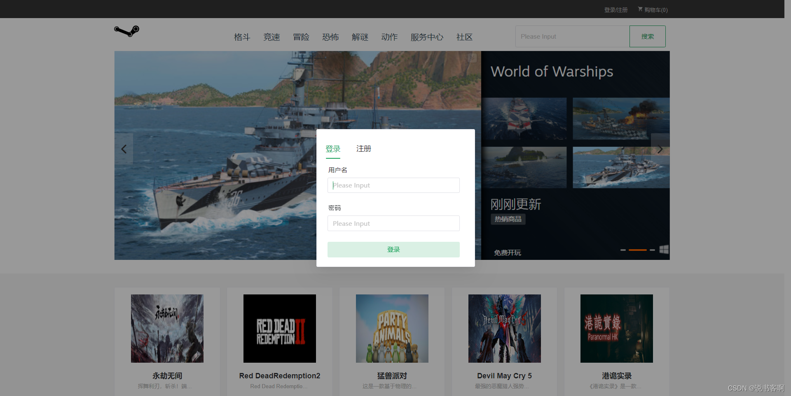791x396 pixels.
Task: Select the 冒险 nav menu item
Action: [x=301, y=37]
